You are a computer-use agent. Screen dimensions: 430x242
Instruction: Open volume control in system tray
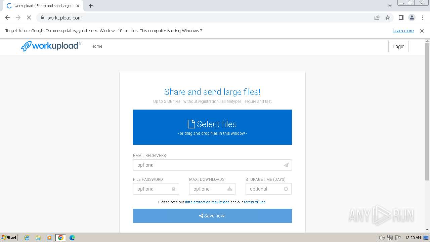point(382,238)
